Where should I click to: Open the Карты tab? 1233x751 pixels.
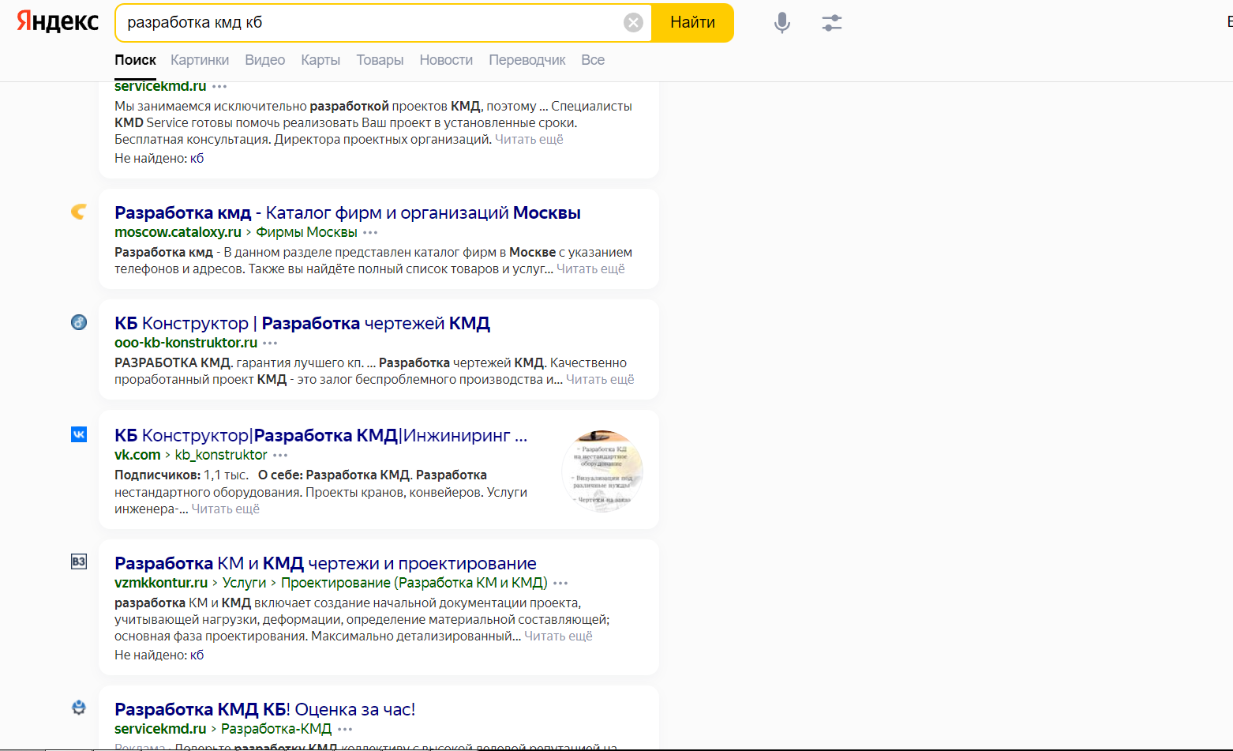pos(320,60)
